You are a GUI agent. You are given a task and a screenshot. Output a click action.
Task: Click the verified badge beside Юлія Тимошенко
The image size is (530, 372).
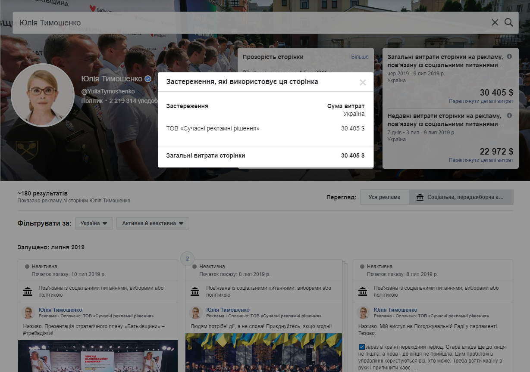147,79
